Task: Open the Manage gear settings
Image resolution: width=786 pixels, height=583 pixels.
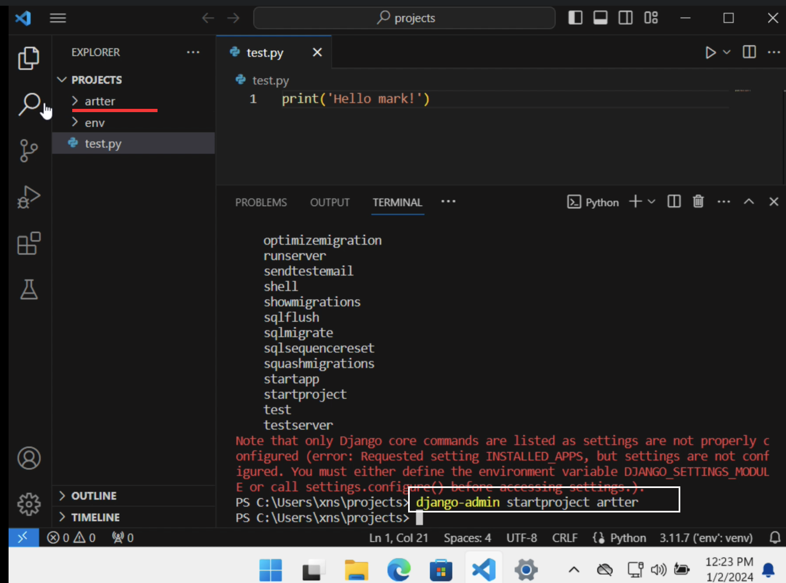Action: coord(29,504)
